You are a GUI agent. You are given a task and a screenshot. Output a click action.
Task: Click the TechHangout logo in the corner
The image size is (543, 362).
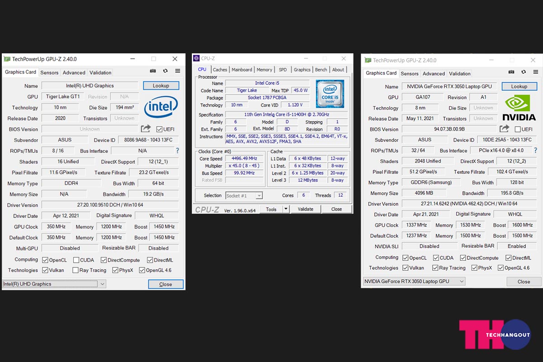[x=495, y=334]
